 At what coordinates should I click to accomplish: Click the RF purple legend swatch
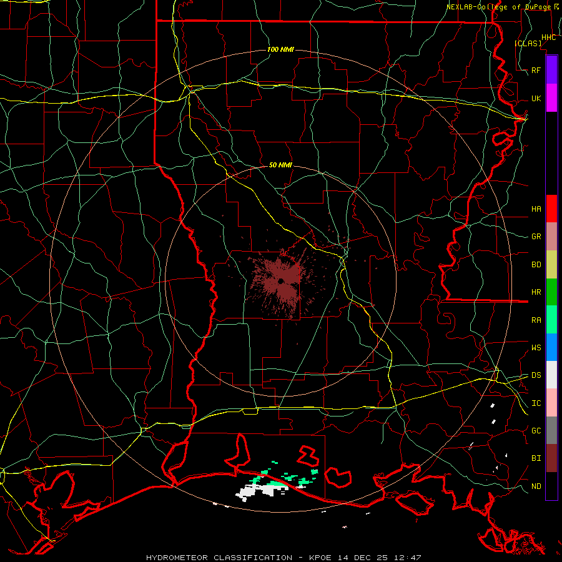(551, 70)
